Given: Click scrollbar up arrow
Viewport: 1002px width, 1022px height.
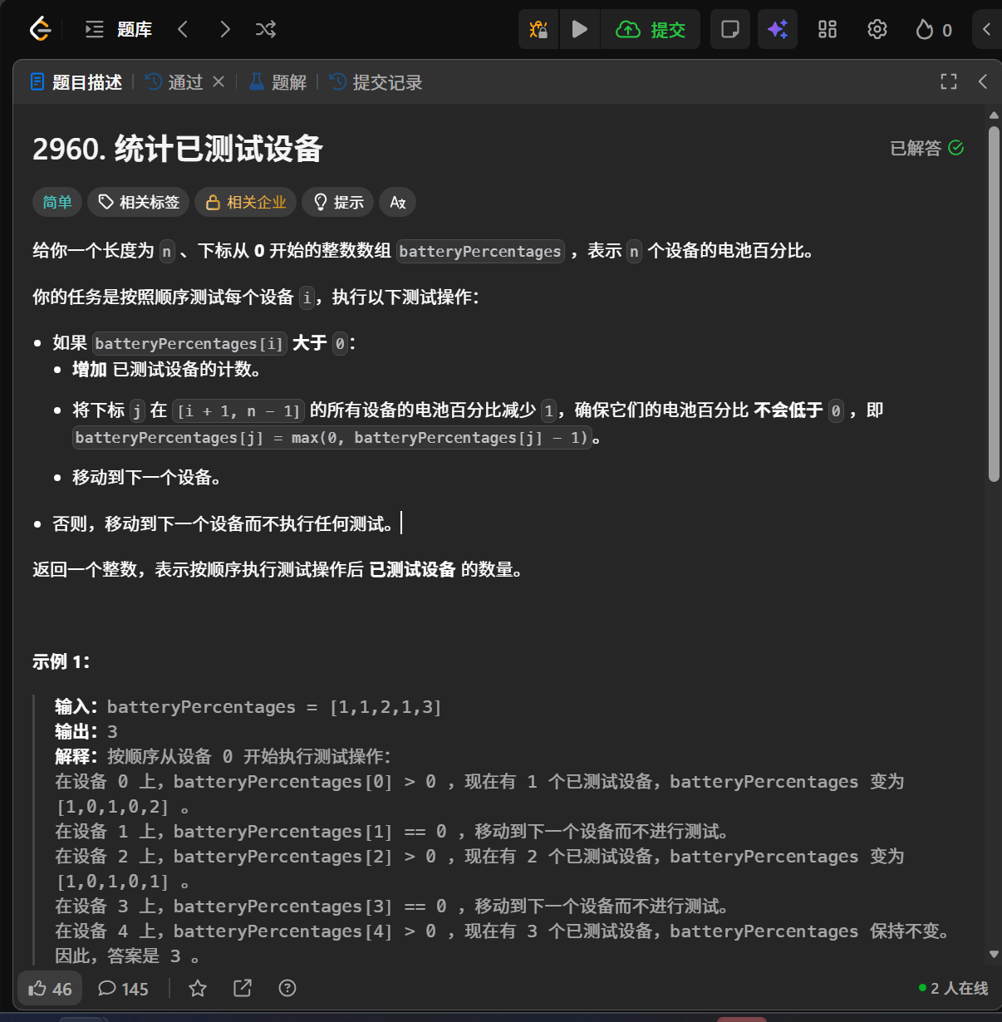Looking at the screenshot, I should coord(994,115).
